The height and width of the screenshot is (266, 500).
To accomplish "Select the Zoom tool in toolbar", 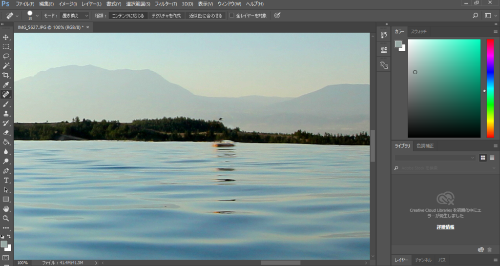I will 6,218.
